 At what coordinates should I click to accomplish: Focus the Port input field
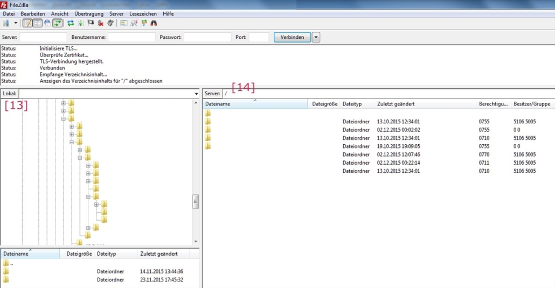(x=259, y=37)
